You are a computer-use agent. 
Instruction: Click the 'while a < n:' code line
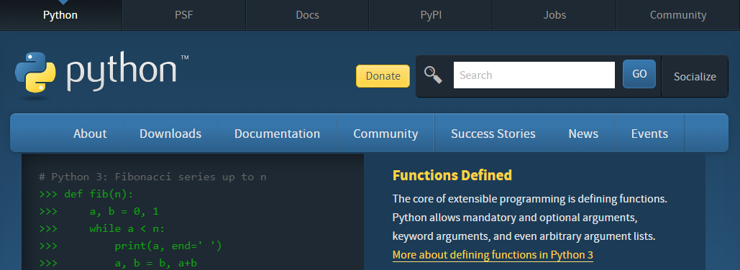tap(101, 228)
